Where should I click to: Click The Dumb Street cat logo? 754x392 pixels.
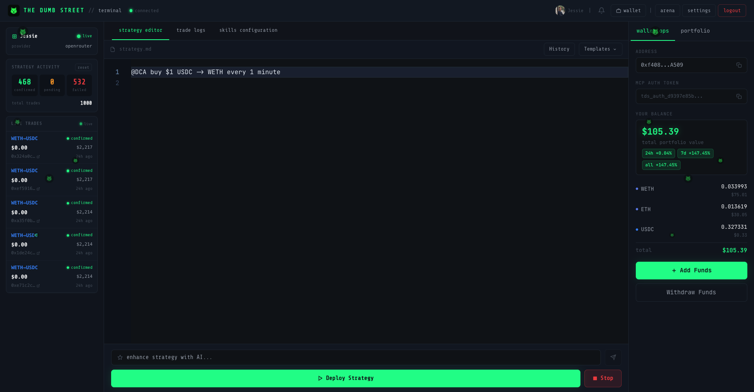14,11
